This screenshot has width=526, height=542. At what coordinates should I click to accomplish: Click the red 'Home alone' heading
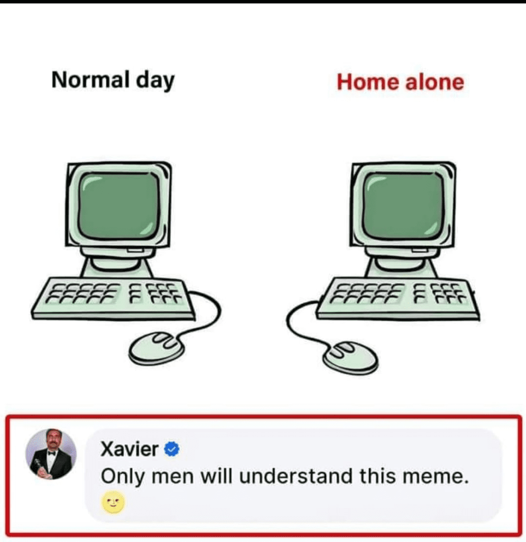pos(400,82)
